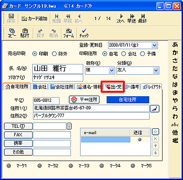
Task: Click the Japan map icon beside 住所1
Action: click(155, 109)
